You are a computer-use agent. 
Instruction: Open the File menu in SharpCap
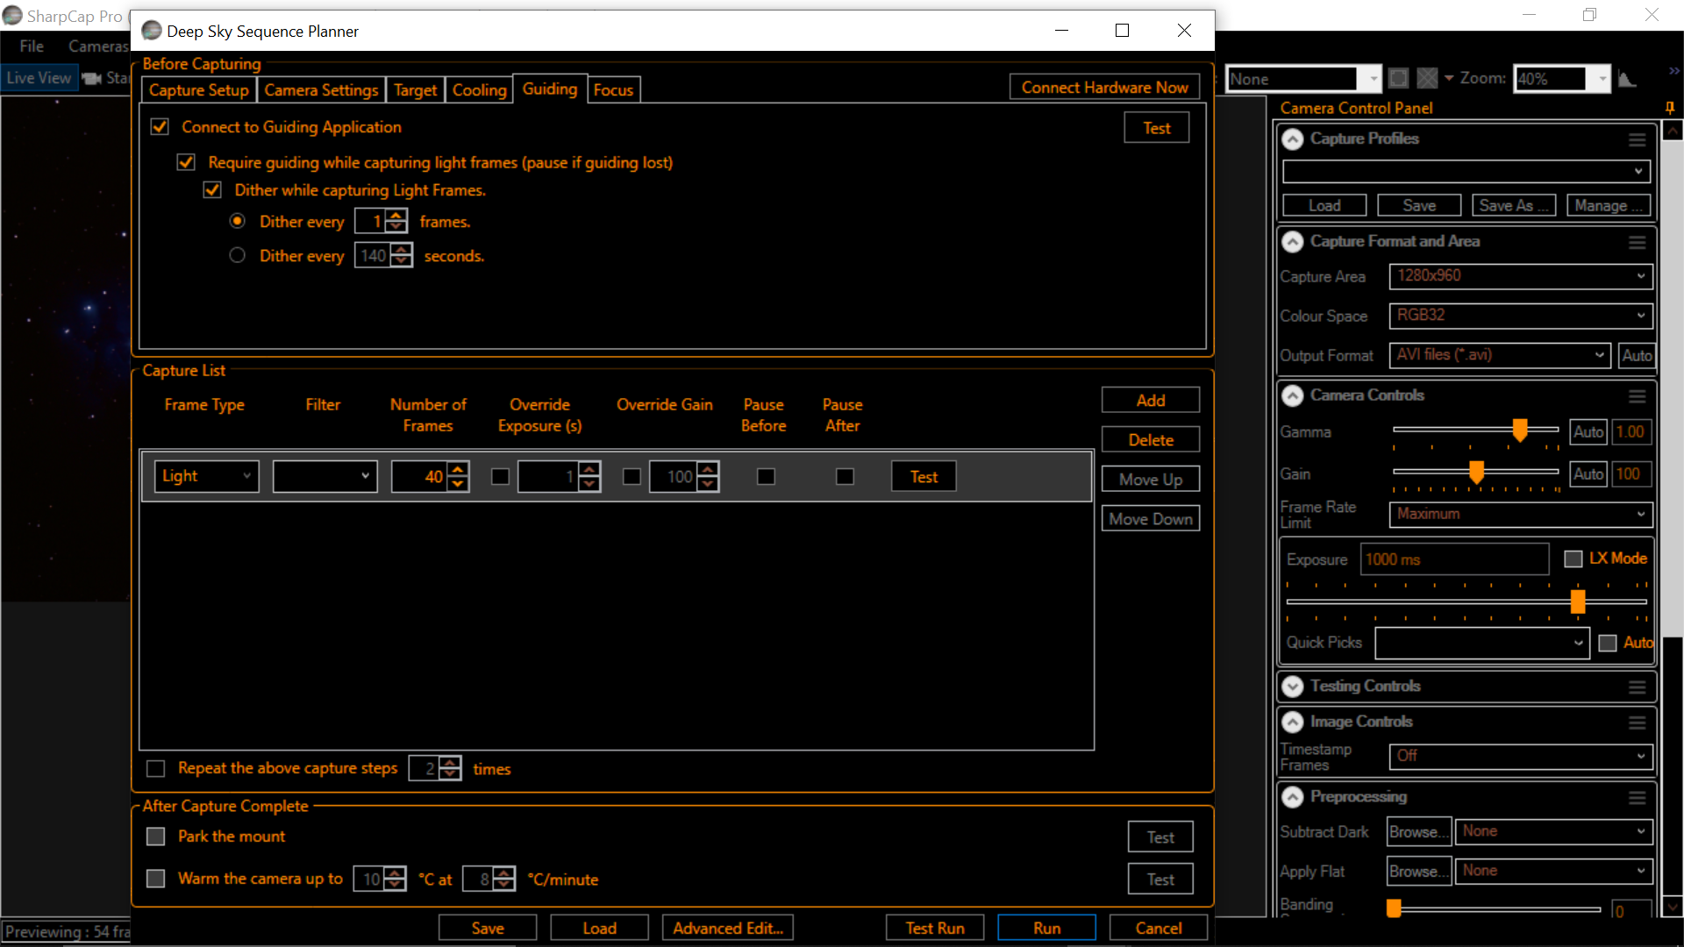point(32,46)
